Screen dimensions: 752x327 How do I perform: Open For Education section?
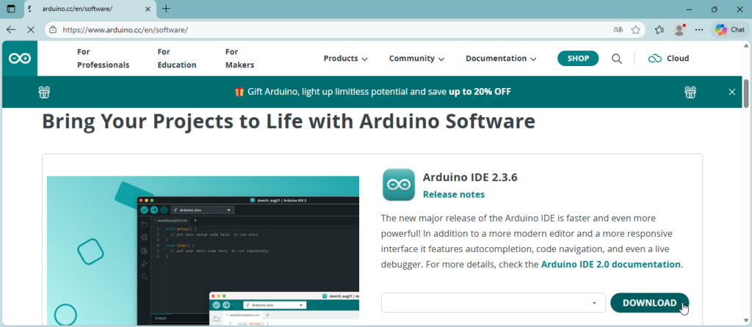[177, 59]
